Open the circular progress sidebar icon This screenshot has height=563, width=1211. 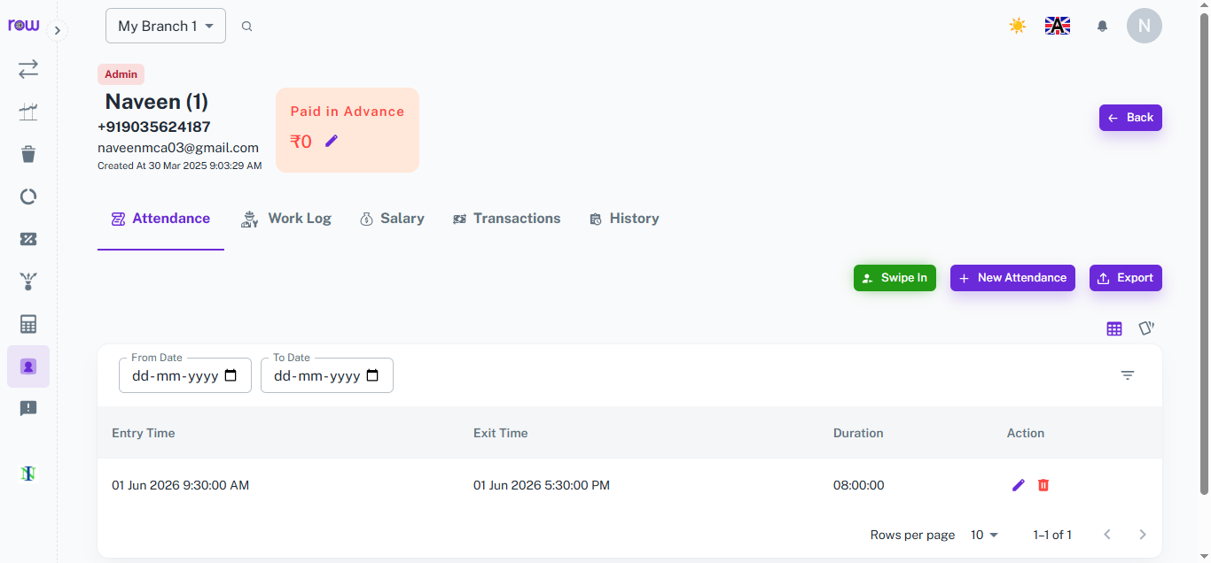(x=28, y=197)
